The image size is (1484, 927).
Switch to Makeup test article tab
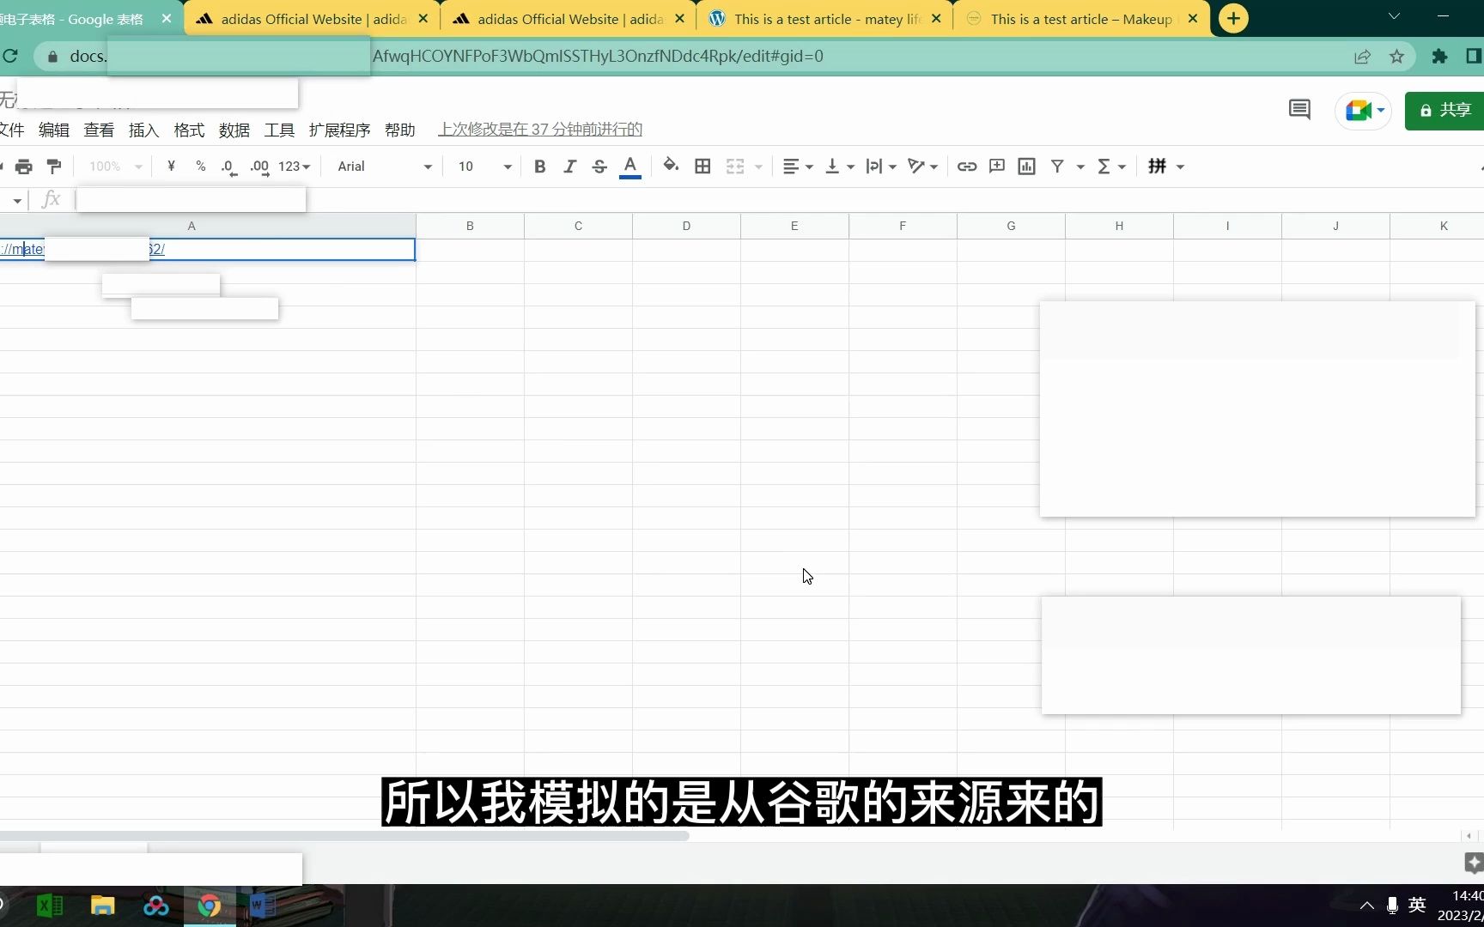click(x=1080, y=19)
